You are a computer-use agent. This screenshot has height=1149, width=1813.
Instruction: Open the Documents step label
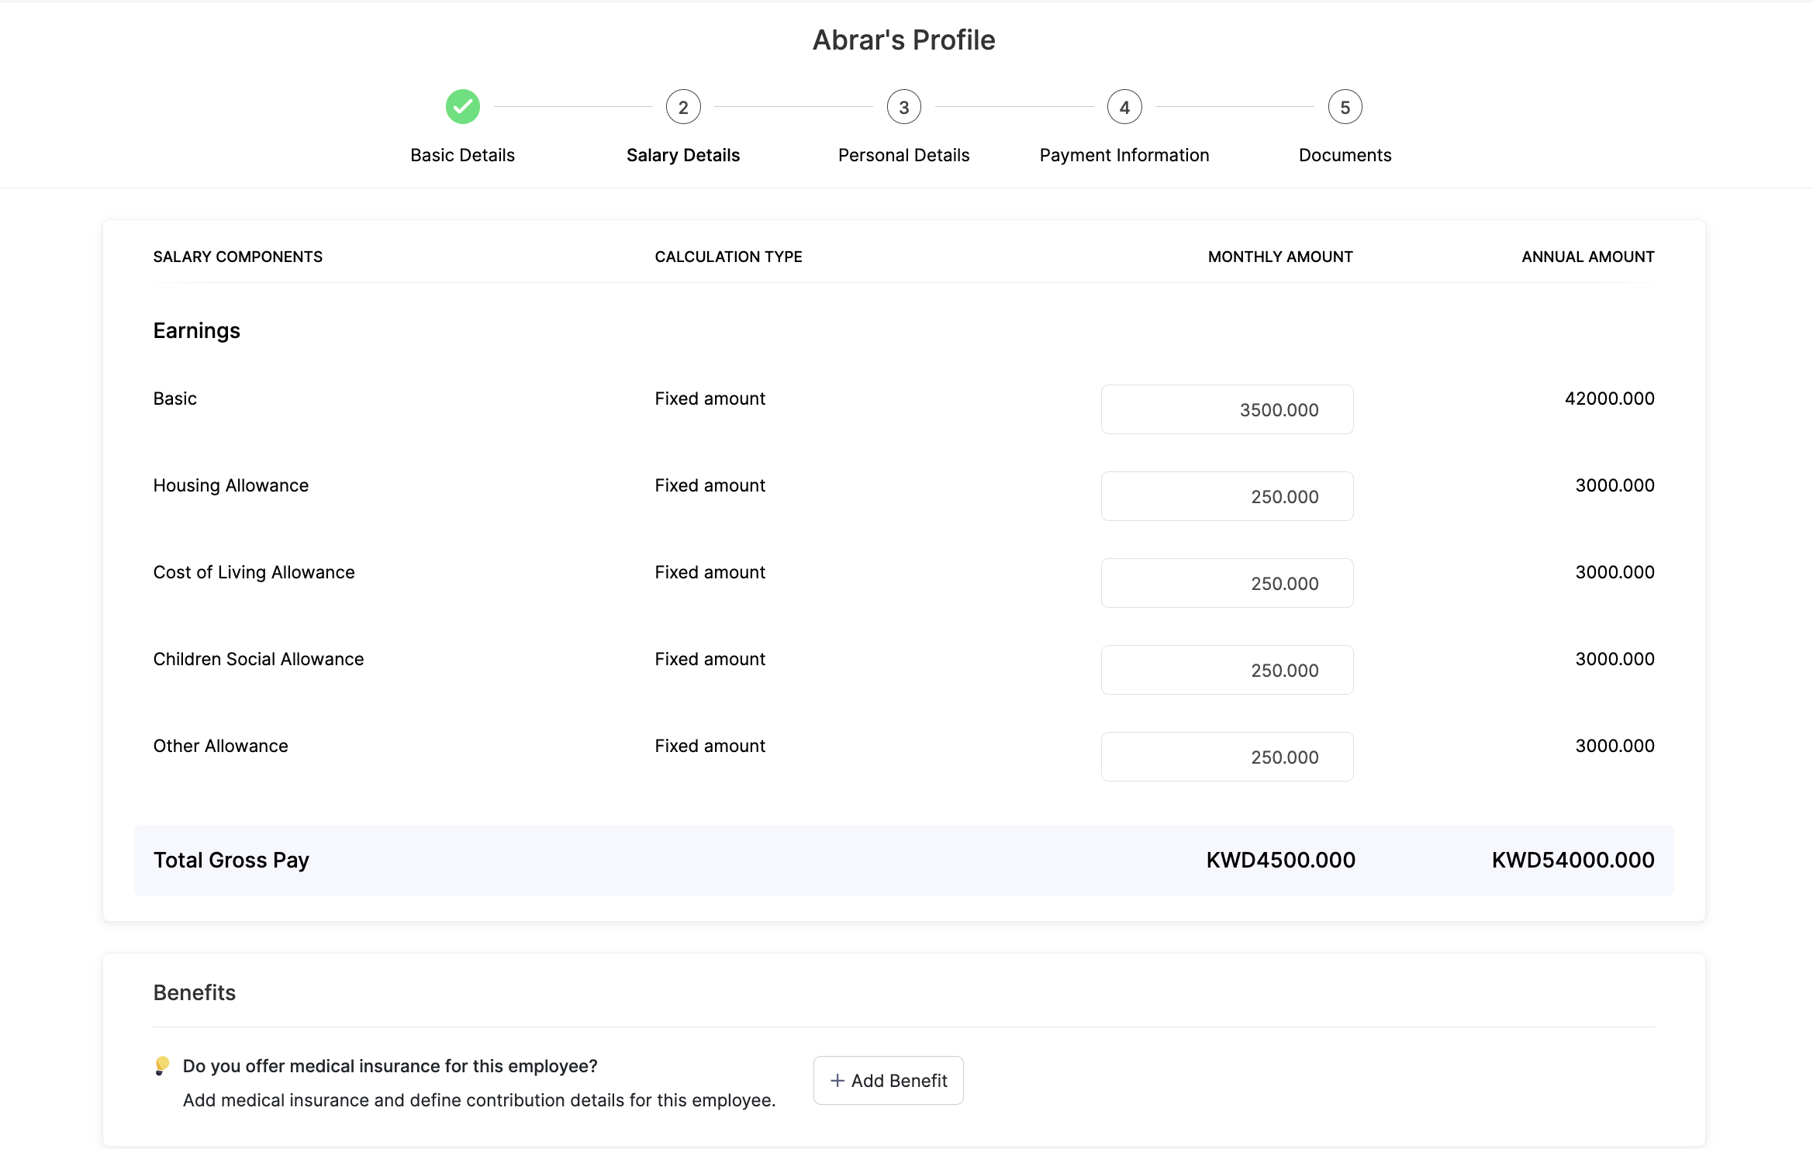(x=1345, y=155)
